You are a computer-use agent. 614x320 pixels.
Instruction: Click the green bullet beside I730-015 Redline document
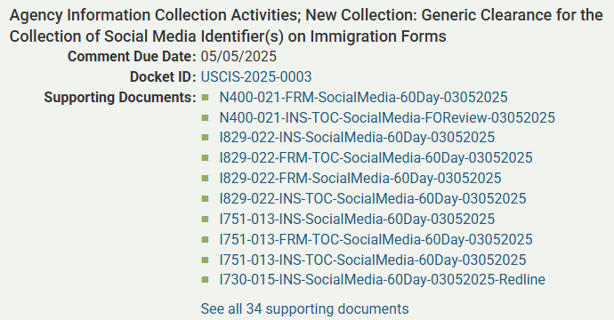pos(205,279)
